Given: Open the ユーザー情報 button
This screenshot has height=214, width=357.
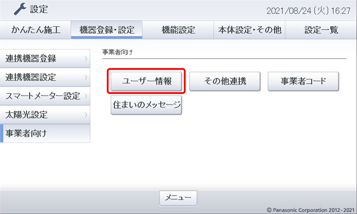Looking at the screenshot, I should click(146, 81).
